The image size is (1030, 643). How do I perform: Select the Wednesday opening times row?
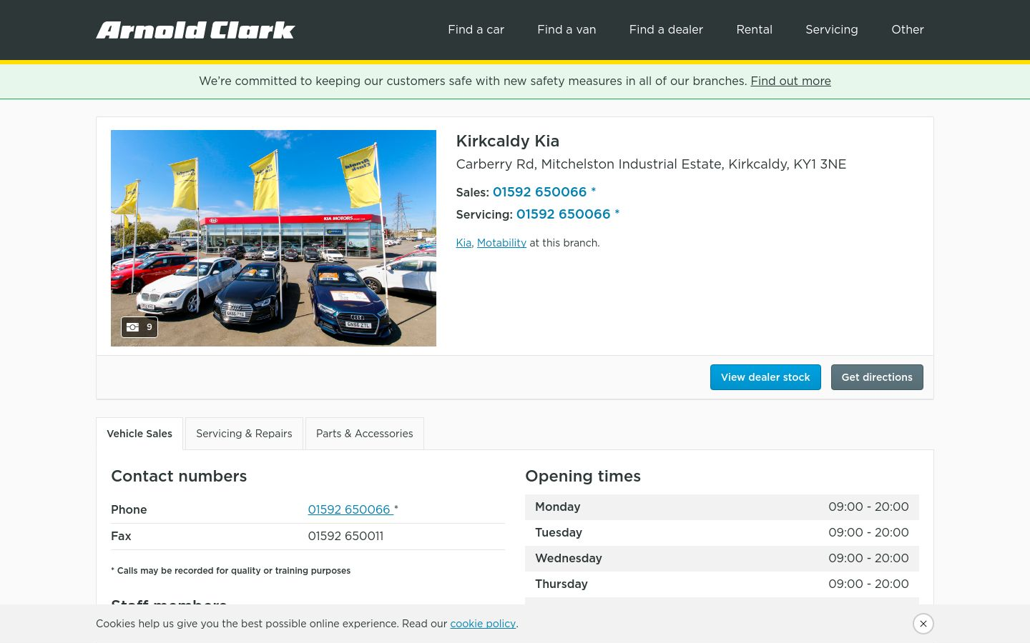(x=722, y=559)
